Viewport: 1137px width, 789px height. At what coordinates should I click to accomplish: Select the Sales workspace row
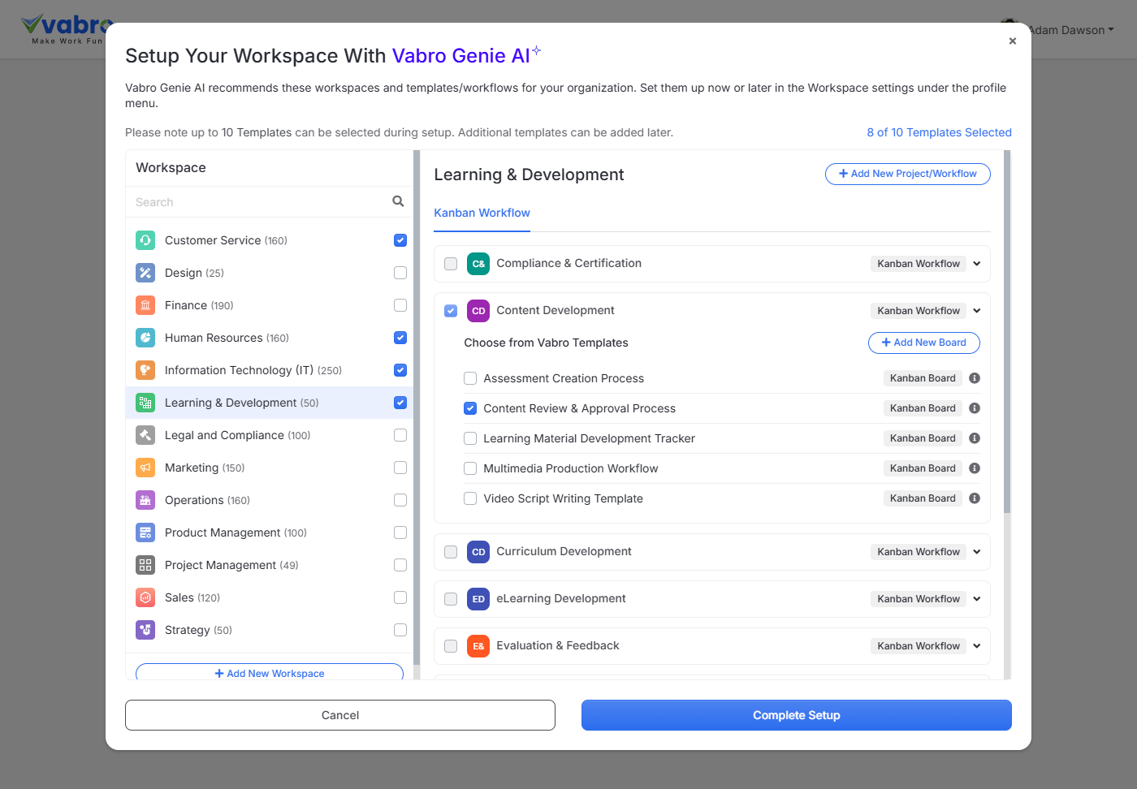point(270,597)
